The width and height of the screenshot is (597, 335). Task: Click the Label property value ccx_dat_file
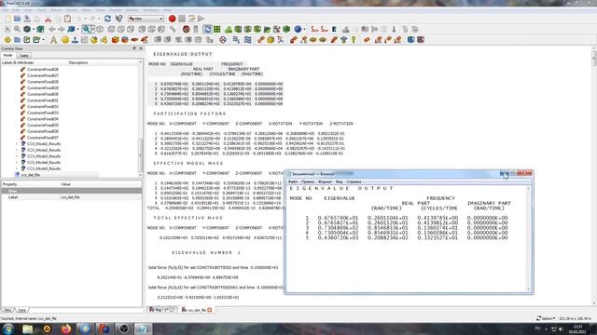point(70,197)
